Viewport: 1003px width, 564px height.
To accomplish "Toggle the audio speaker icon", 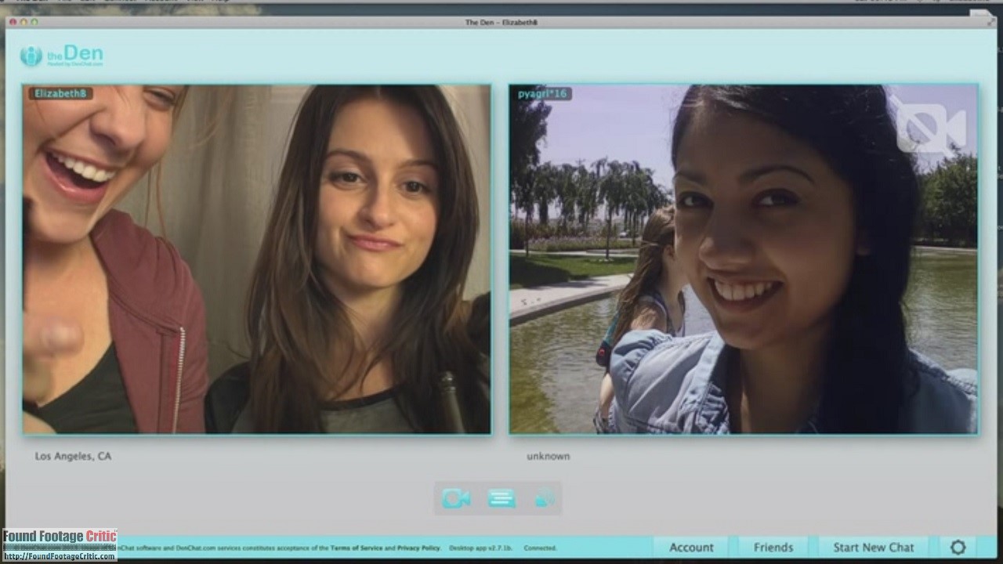I will [544, 499].
